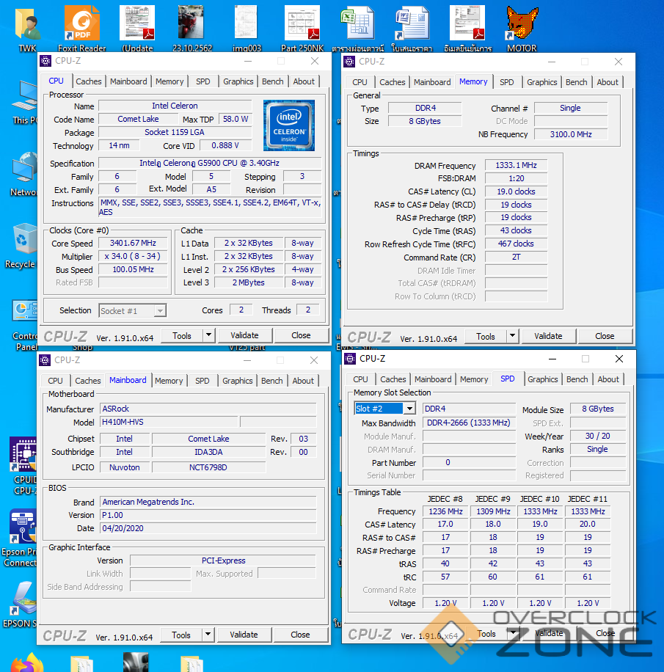Screen dimensions: 664x672
Task: Click the NB Frequency 3100.0 MHz value
Action: (571, 134)
